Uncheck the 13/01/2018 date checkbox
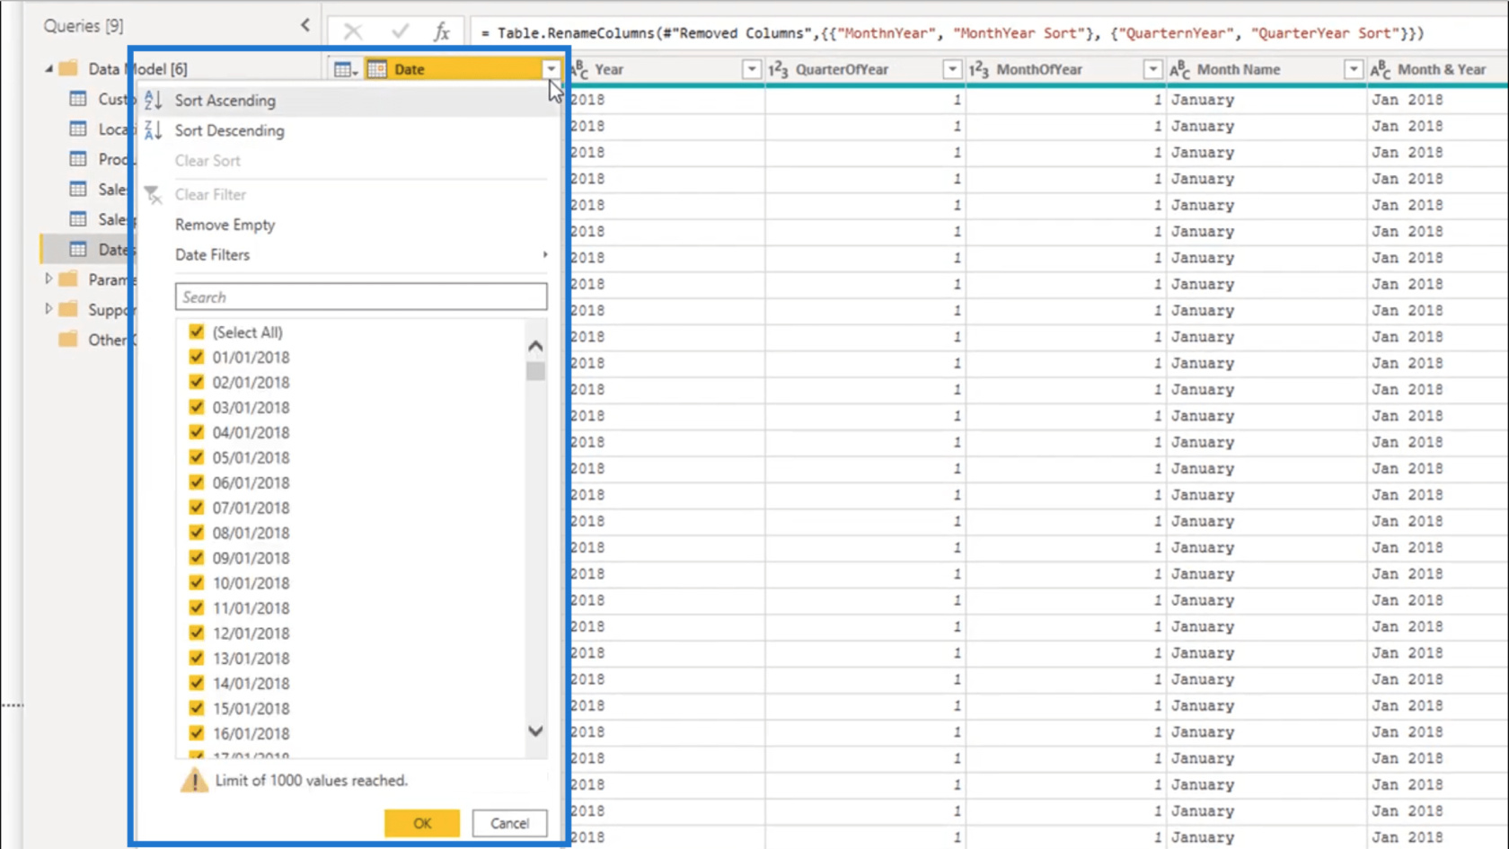The image size is (1509, 849). point(197,659)
